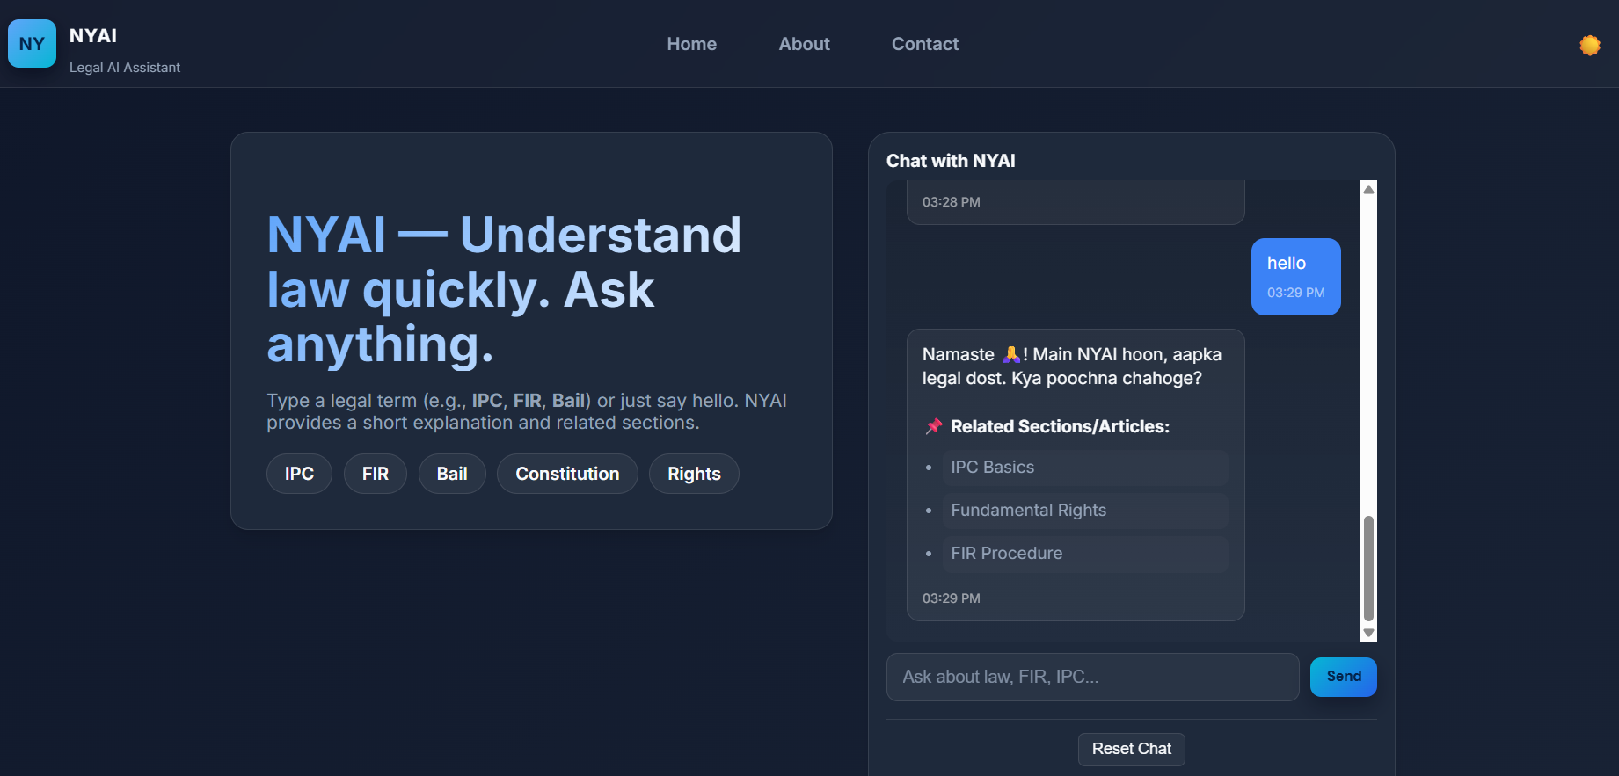The width and height of the screenshot is (1619, 776).
Task: Select the IPC quick chip
Action: [299, 474]
